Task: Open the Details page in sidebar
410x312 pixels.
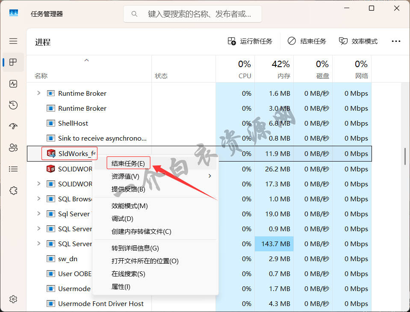Action: pos(13,169)
